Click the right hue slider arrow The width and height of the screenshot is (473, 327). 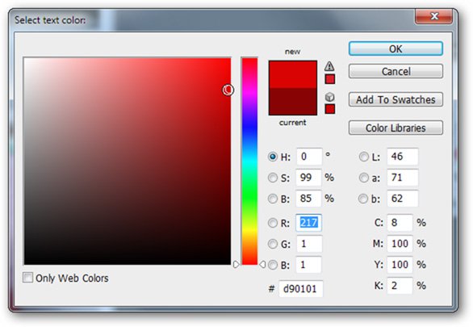(262, 265)
